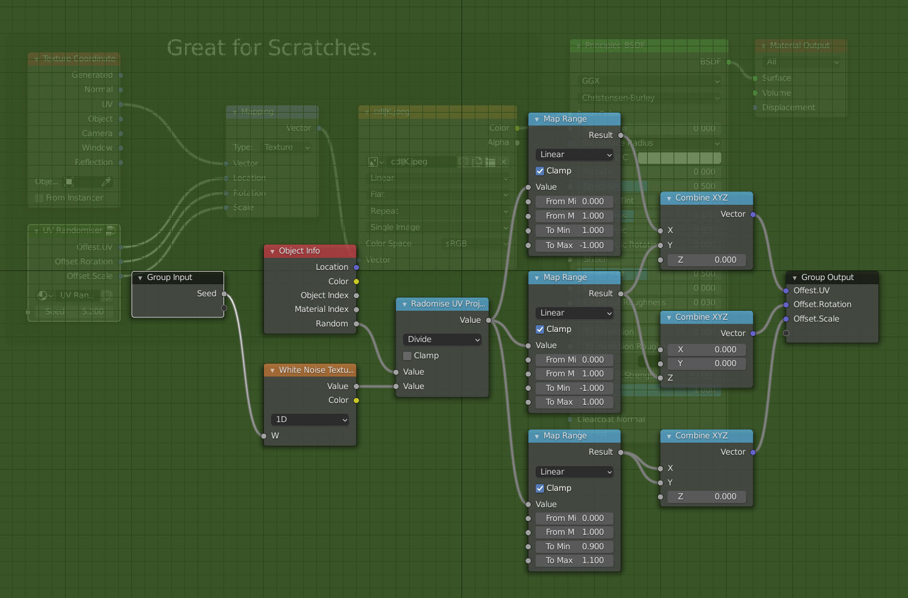This screenshot has width=908, height=598.
Task: Select the Radomise UV Proj... node title
Action: point(448,304)
